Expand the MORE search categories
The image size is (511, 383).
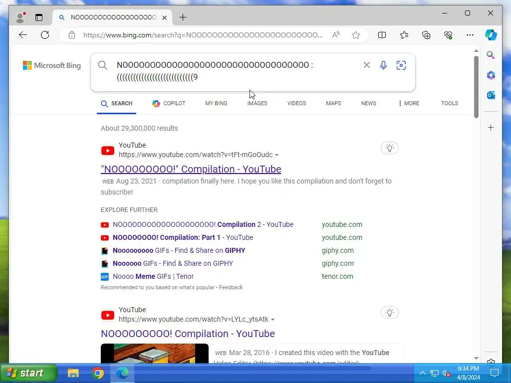[409, 103]
